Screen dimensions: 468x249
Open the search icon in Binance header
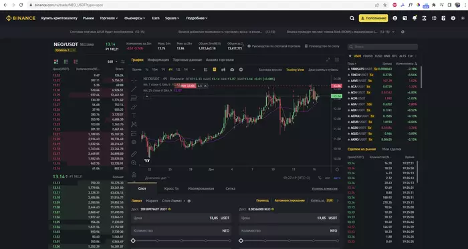coord(352,18)
